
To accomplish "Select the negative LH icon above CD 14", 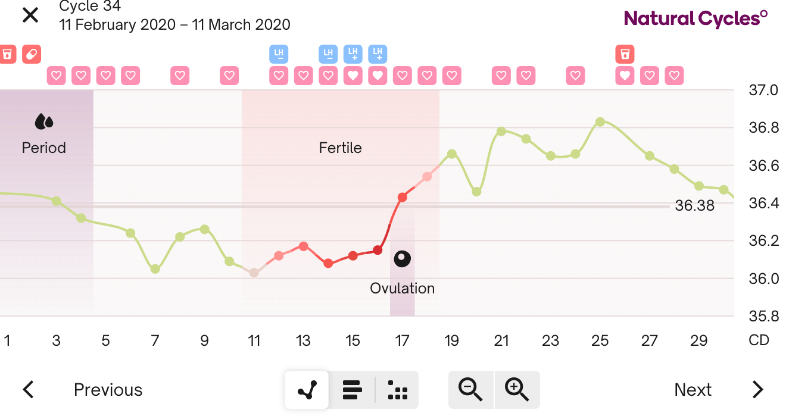I will (327, 54).
